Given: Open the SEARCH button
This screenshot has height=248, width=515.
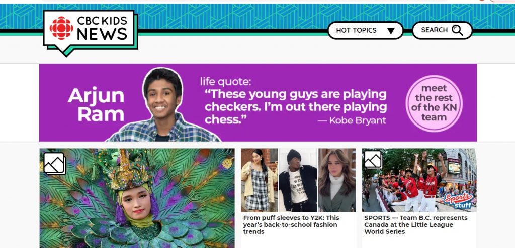Looking at the screenshot, I should point(442,30).
